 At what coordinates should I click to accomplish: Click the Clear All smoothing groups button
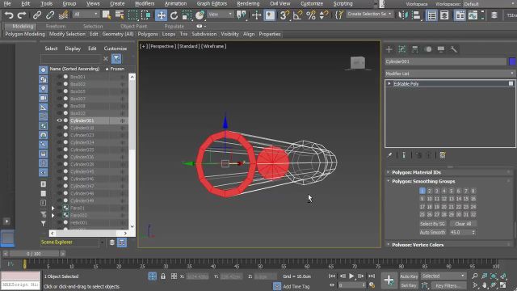tap(463, 224)
